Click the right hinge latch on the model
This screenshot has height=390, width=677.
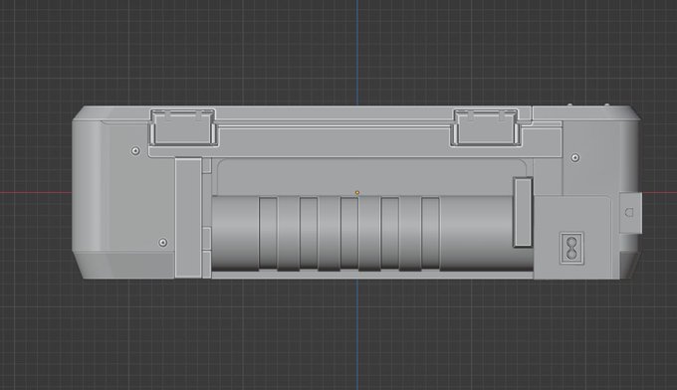486,126
